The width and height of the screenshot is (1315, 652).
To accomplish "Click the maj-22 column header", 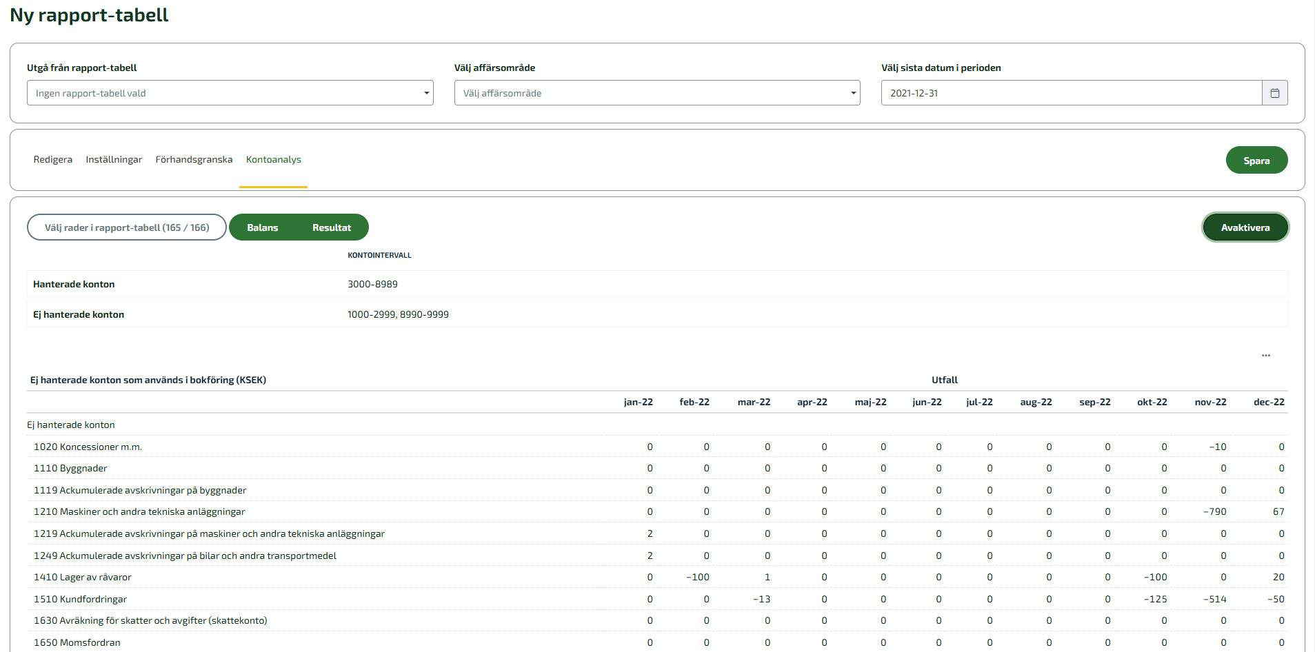I will (871, 402).
